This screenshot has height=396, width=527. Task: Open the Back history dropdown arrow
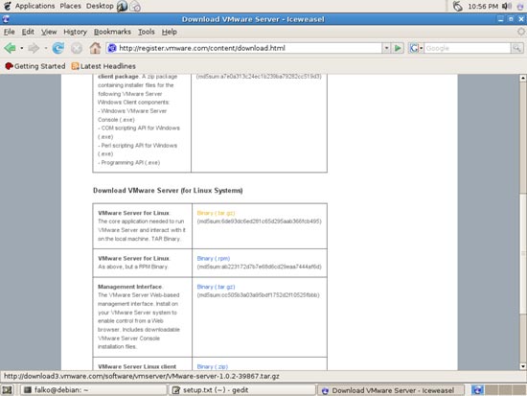click(x=21, y=48)
